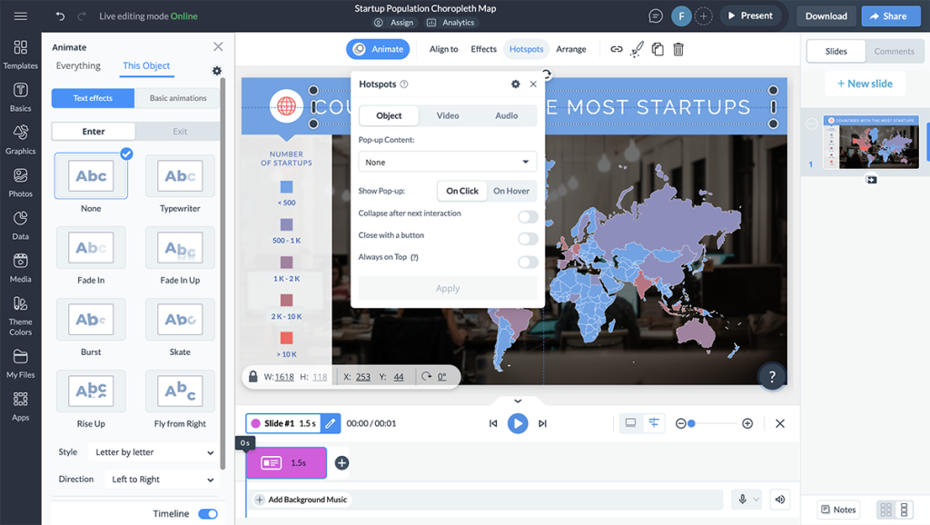This screenshot has height=525, width=930.
Task: Click the Download button
Action: [x=826, y=16]
